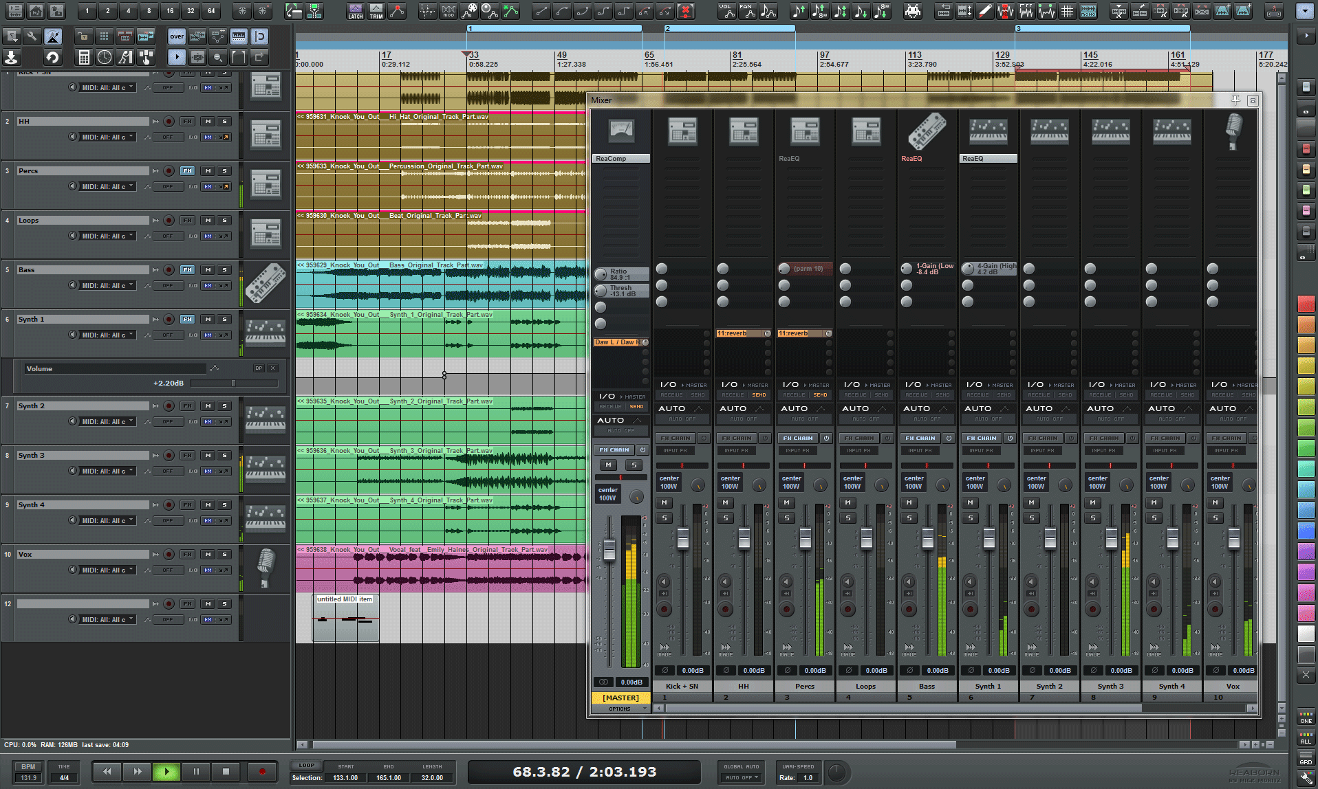The image size is (1318, 789).
Task: Select the ReaComp FX on master channel
Action: click(x=621, y=159)
